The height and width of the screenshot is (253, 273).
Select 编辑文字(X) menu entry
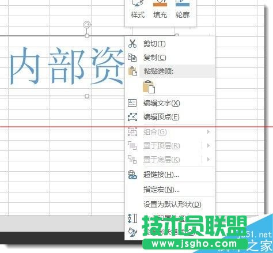170,103
